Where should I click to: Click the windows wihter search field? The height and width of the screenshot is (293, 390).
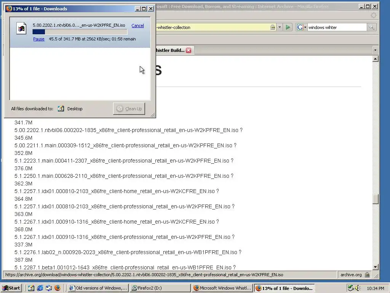[337, 27]
